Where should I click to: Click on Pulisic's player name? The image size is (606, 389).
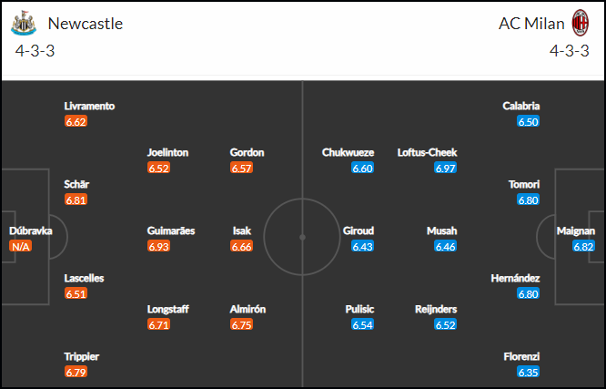tap(359, 309)
